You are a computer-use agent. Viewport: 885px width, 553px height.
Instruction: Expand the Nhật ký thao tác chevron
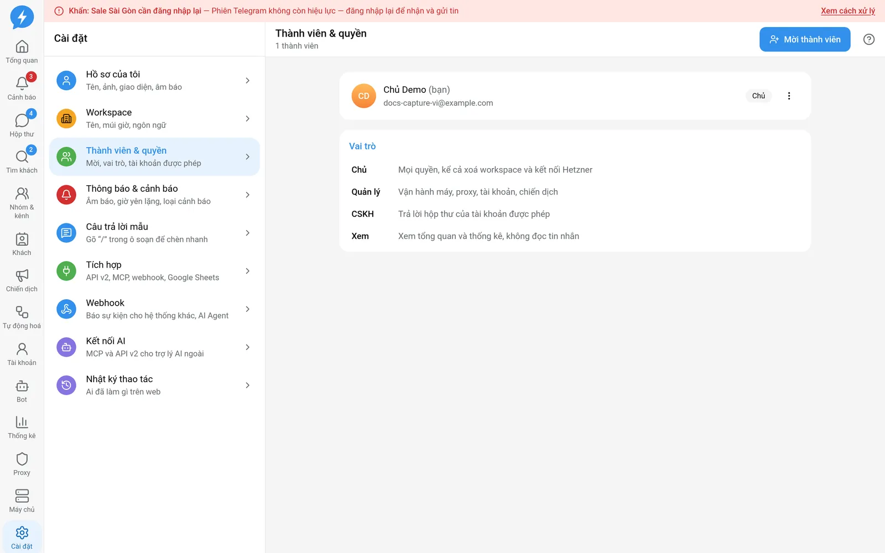(247, 385)
